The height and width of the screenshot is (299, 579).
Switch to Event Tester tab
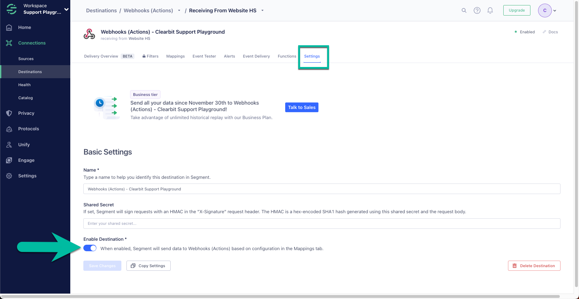(204, 56)
